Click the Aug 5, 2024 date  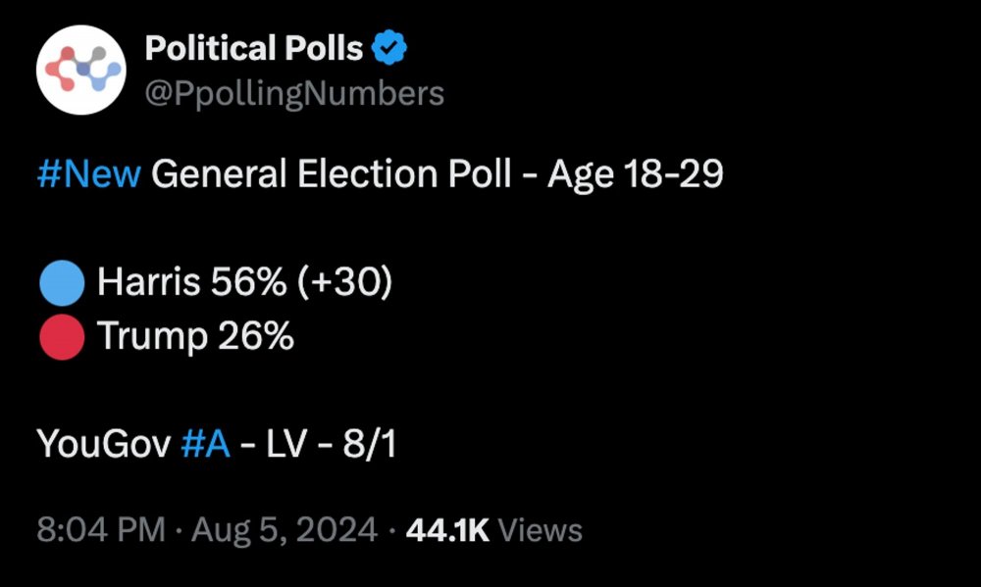284,530
